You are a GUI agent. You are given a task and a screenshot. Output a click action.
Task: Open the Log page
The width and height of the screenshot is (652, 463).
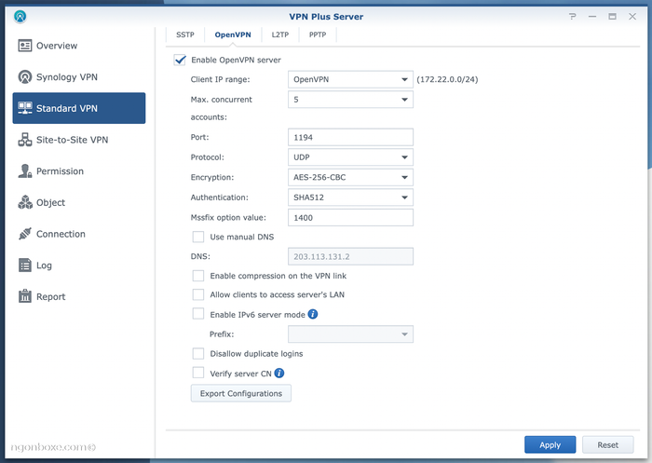[x=79, y=266]
